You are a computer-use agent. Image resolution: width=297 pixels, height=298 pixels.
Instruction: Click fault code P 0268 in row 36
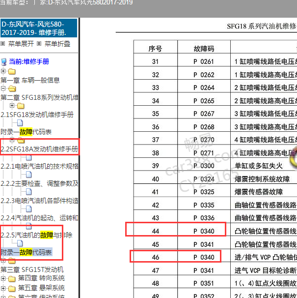[x=204, y=127]
